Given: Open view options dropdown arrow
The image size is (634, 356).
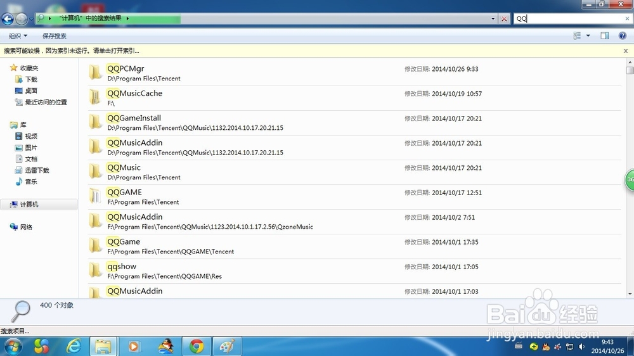Looking at the screenshot, I should 588,35.
